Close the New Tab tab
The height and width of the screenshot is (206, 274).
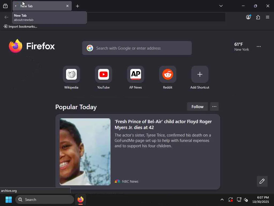[x=67, y=6]
